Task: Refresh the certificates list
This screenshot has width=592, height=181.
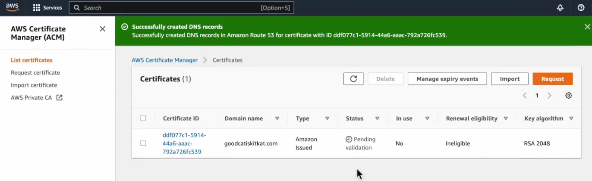Action: click(353, 79)
